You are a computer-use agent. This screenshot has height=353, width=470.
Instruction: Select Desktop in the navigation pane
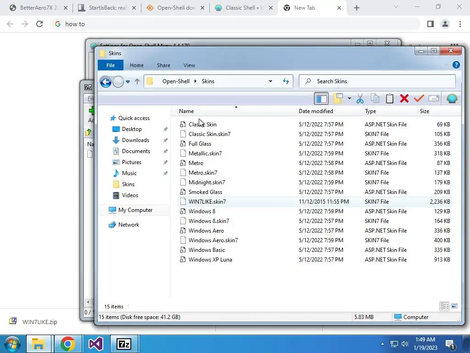132,129
